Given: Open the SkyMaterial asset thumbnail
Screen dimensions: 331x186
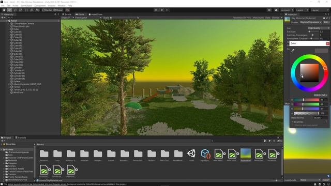Looking at the screenshot, I should click(246, 153).
